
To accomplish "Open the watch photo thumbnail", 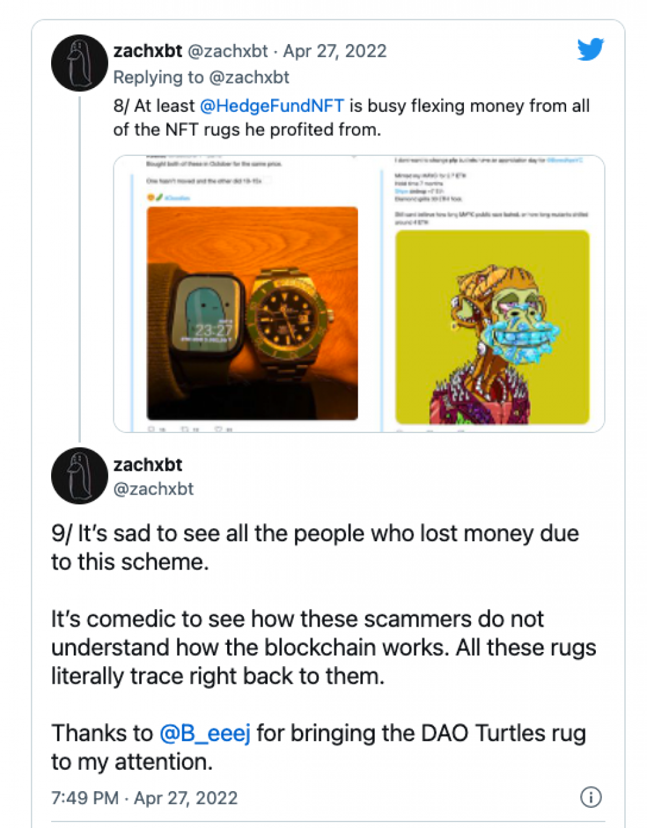I will pyautogui.click(x=252, y=313).
